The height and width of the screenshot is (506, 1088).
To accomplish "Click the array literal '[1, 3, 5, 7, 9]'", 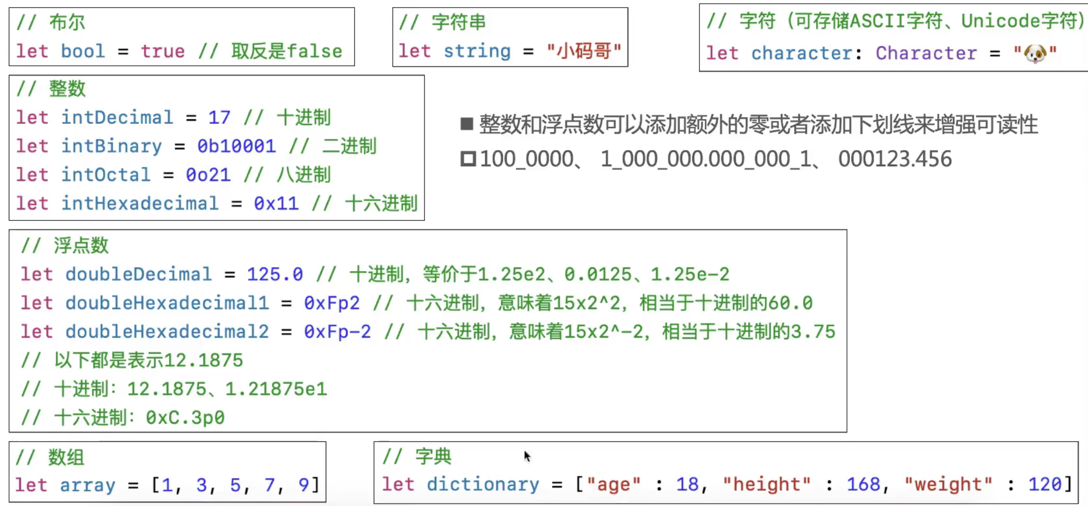I will [235, 485].
